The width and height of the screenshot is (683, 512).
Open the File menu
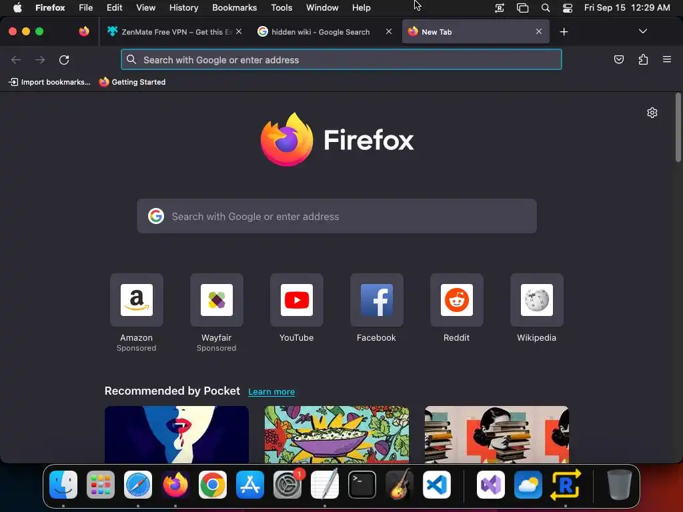pos(86,7)
